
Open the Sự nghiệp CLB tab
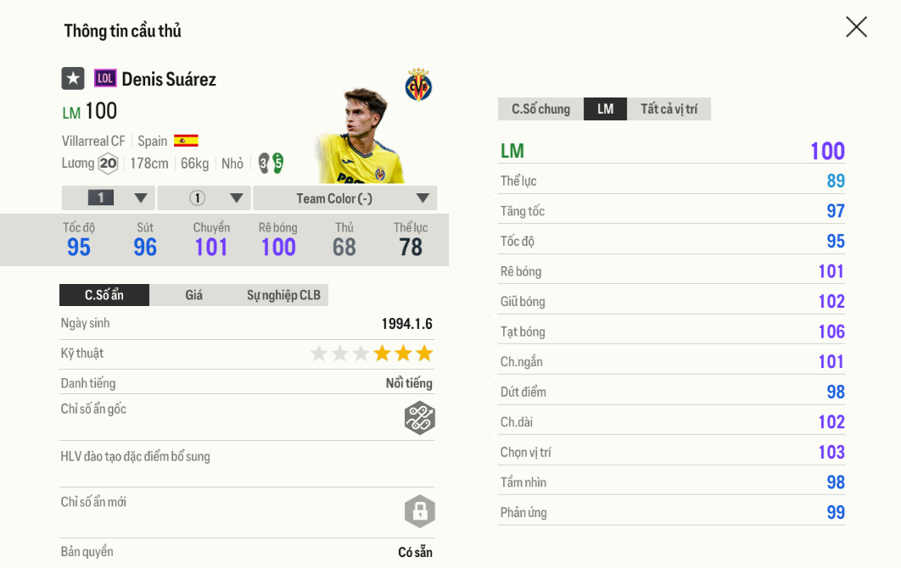click(283, 295)
